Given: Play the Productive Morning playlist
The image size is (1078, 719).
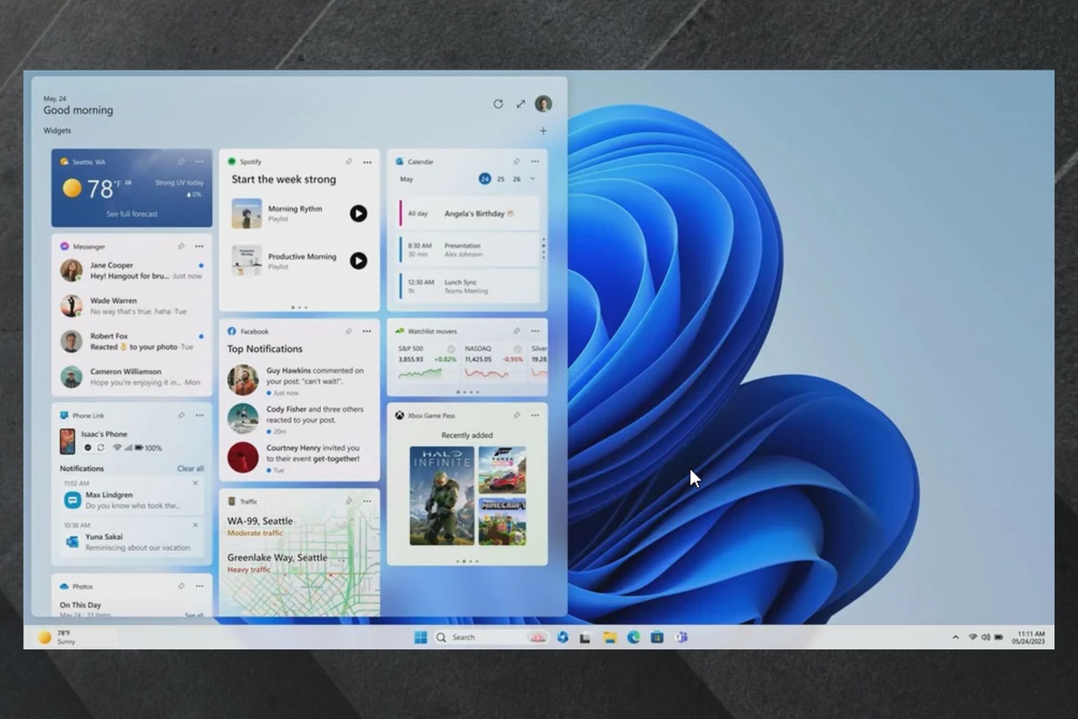Looking at the screenshot, I should point(358,261).
